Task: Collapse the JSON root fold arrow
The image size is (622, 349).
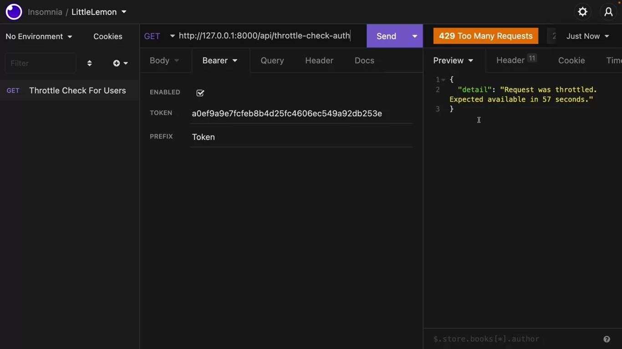Action: pos(443,80)
